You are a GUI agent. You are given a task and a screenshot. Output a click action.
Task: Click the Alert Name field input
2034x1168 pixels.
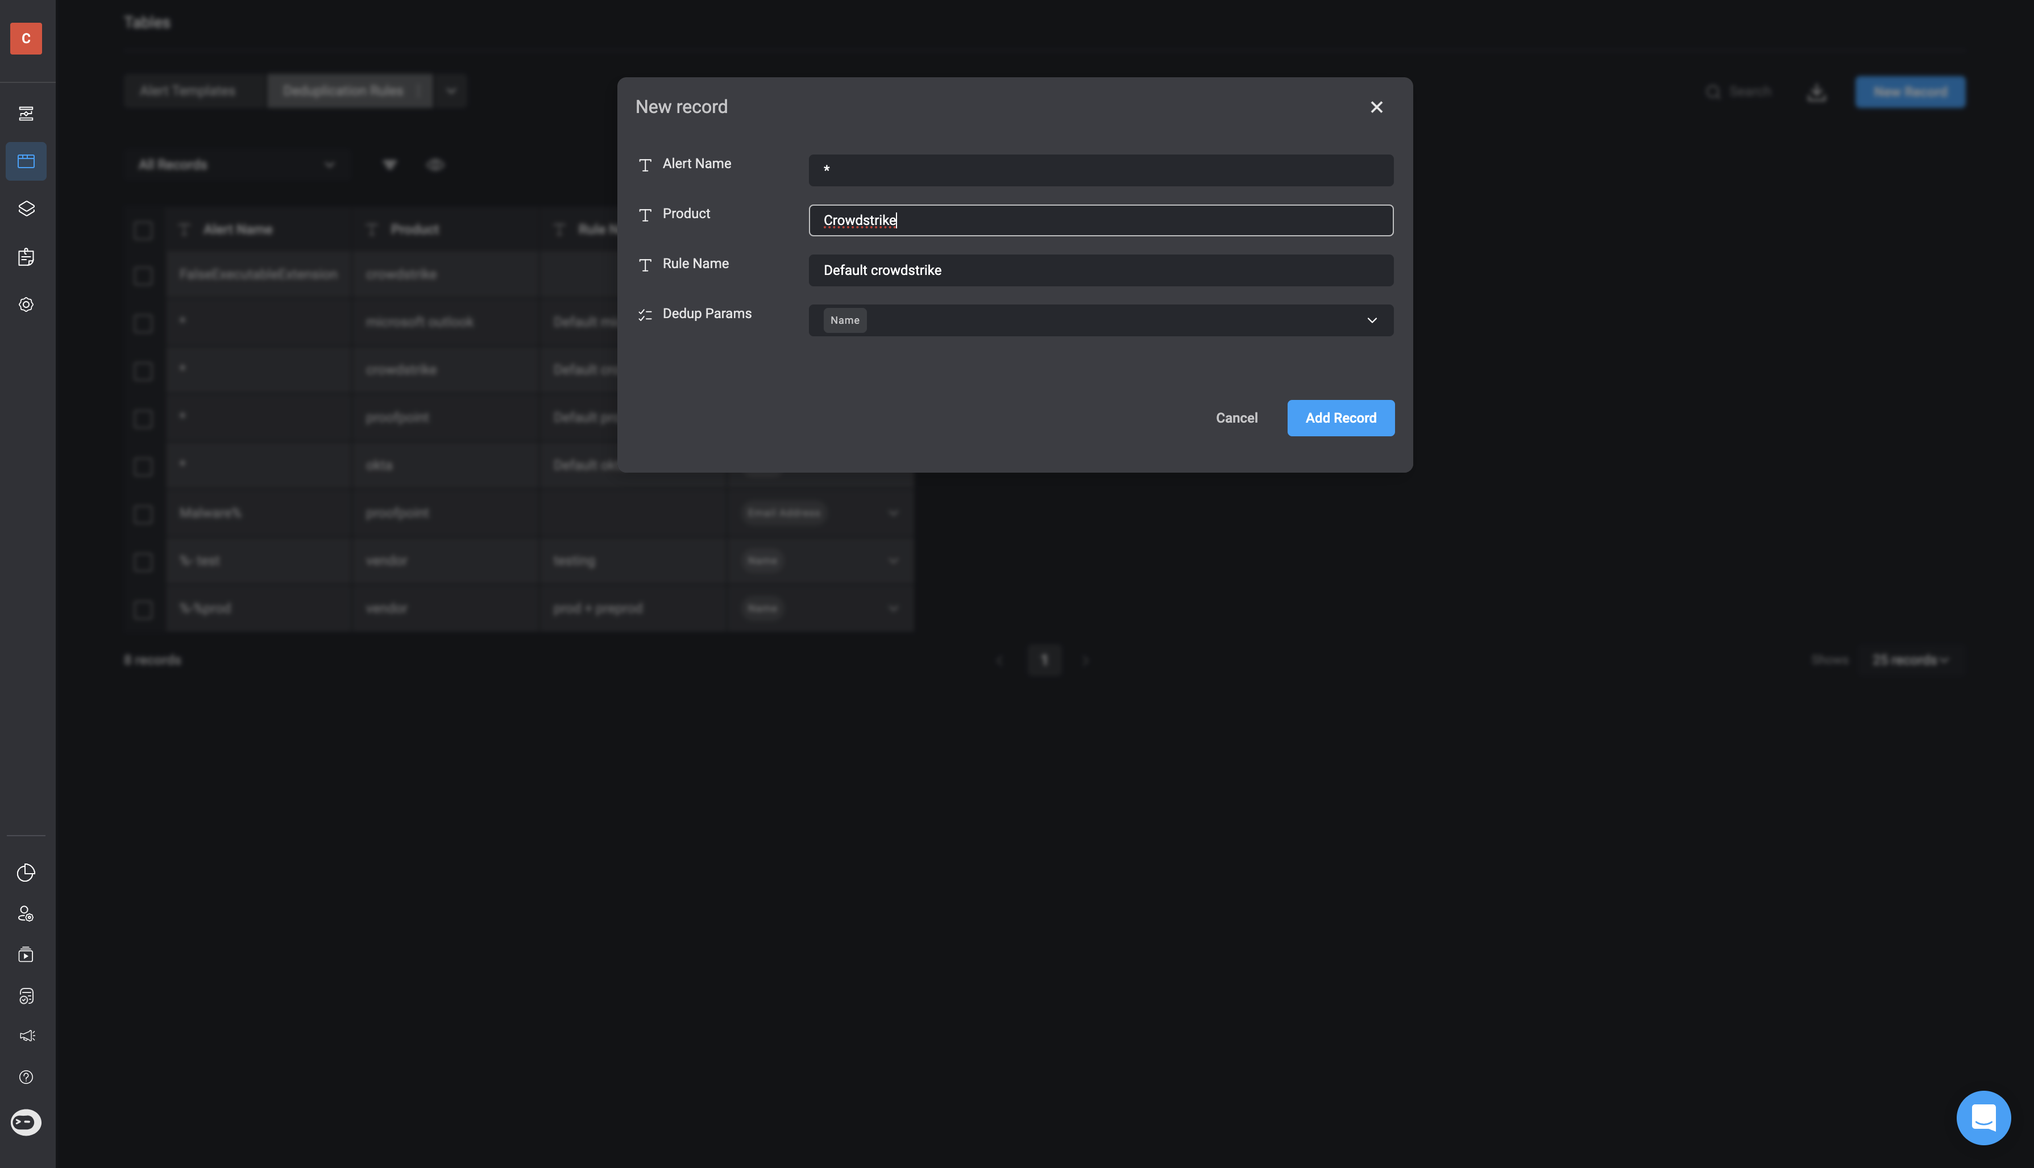click(1101, 170)
